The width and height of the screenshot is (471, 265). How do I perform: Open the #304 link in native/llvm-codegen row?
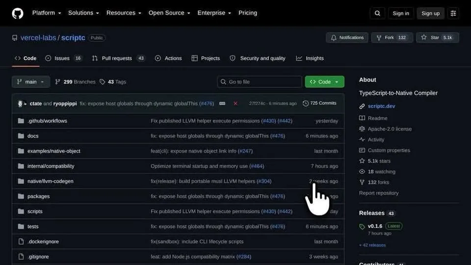tap(264, 181)
